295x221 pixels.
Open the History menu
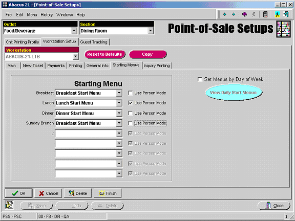[47, 15]
